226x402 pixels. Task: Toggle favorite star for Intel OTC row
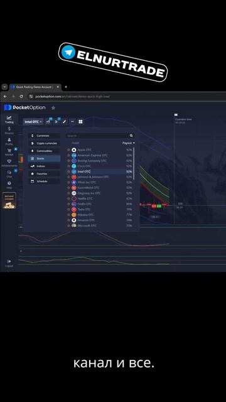[68, 171]
